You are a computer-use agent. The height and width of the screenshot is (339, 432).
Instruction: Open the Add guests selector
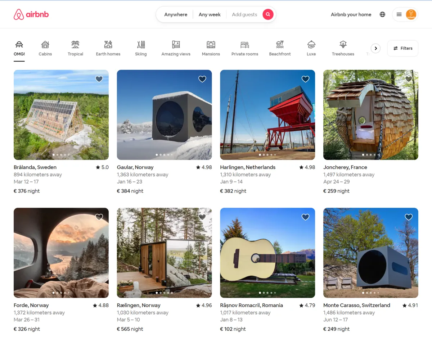tap(244, 14)
